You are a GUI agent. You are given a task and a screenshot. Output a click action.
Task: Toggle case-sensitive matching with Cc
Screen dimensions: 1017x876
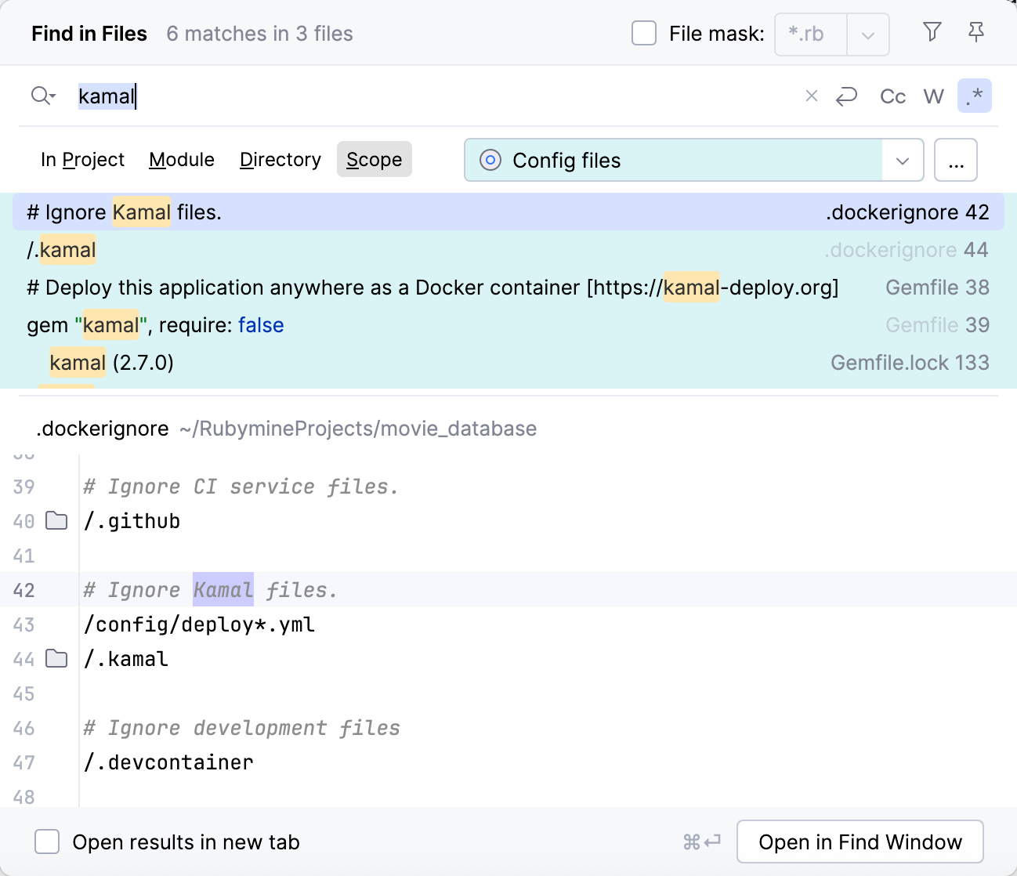[892, 96]
